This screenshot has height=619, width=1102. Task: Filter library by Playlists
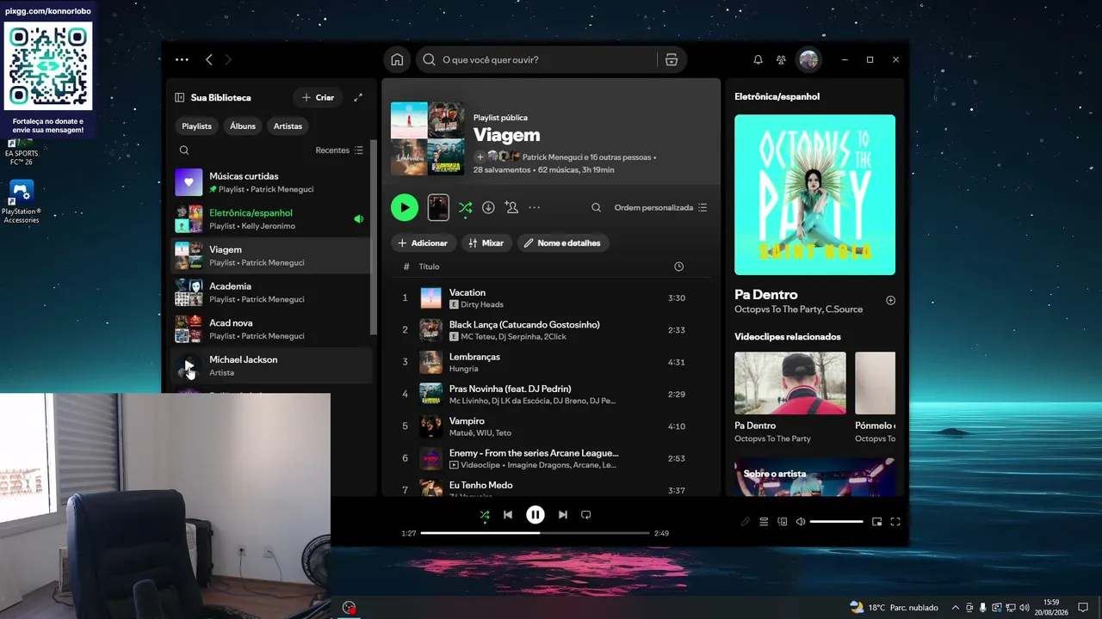[196, 126]
